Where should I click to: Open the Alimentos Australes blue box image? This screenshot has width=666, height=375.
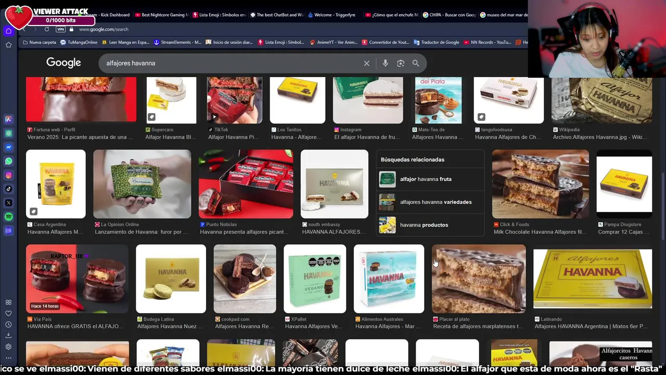click(389, 279)
